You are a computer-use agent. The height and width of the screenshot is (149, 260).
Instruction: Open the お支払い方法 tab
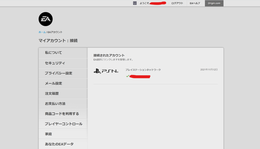pos(63,103)
